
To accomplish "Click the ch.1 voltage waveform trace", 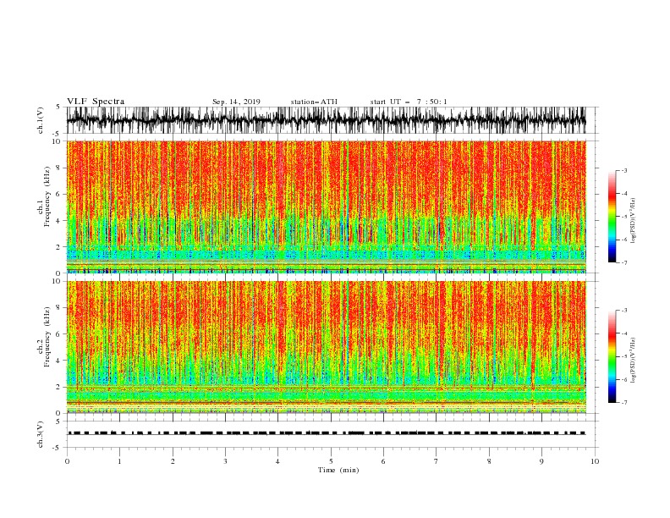I will click(326, 120).
